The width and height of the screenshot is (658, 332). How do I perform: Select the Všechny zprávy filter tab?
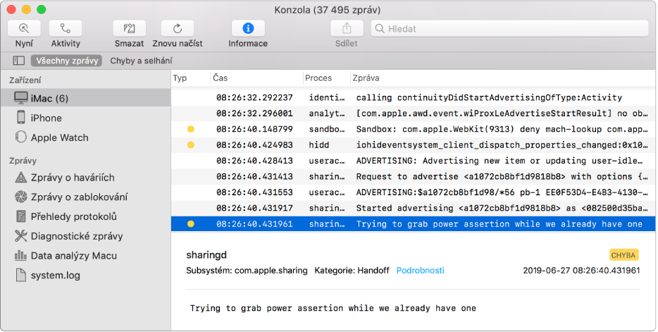point(67,61)
